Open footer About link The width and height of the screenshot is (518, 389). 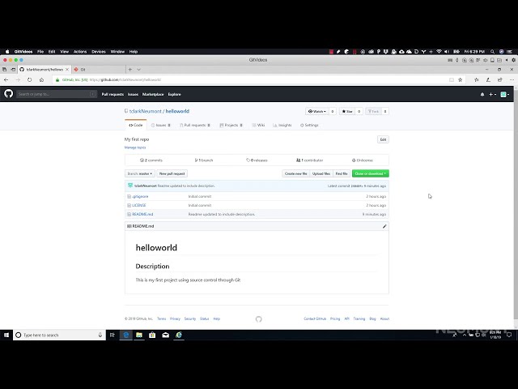point(384,318)
